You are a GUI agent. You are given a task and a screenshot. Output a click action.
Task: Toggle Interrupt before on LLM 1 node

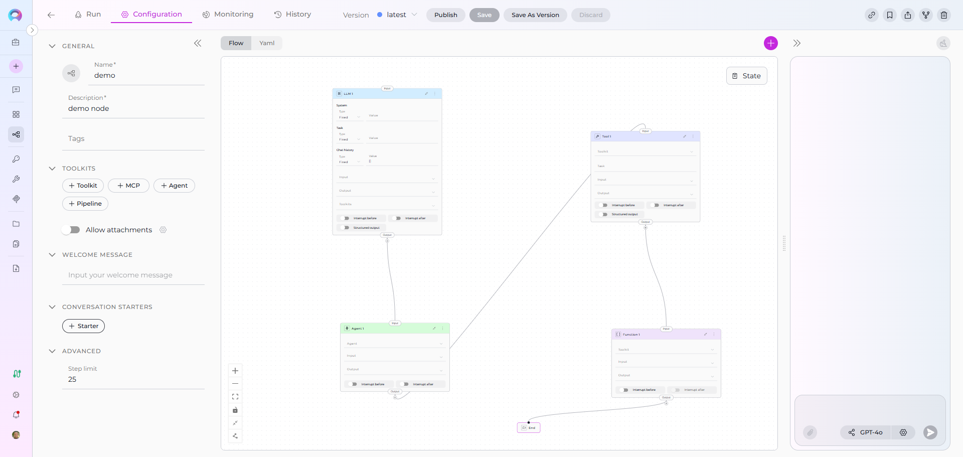pyautogui.click(x=345, y=218)
